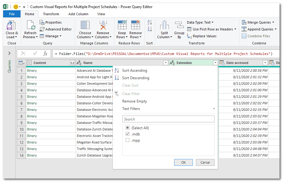Open the File tab
The height and width of the screenshot is (182, 283).
coord(12,14)
